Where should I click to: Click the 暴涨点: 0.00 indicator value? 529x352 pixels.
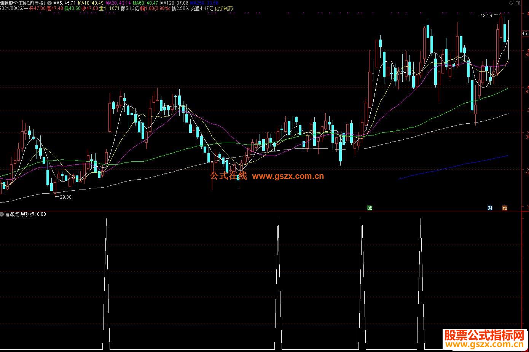[33, 214]
